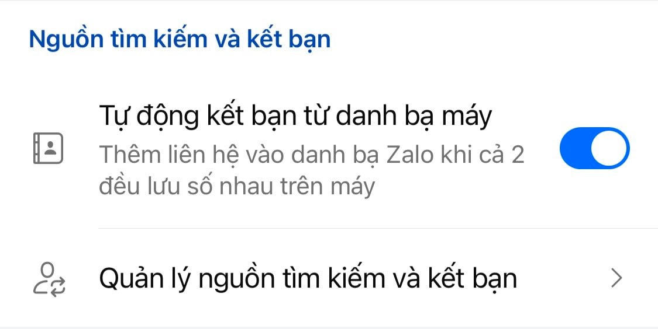Disable Tự động kết bạn từ danh bạ máy
Viewport: 658px width, 329px height.
[595, 148]
